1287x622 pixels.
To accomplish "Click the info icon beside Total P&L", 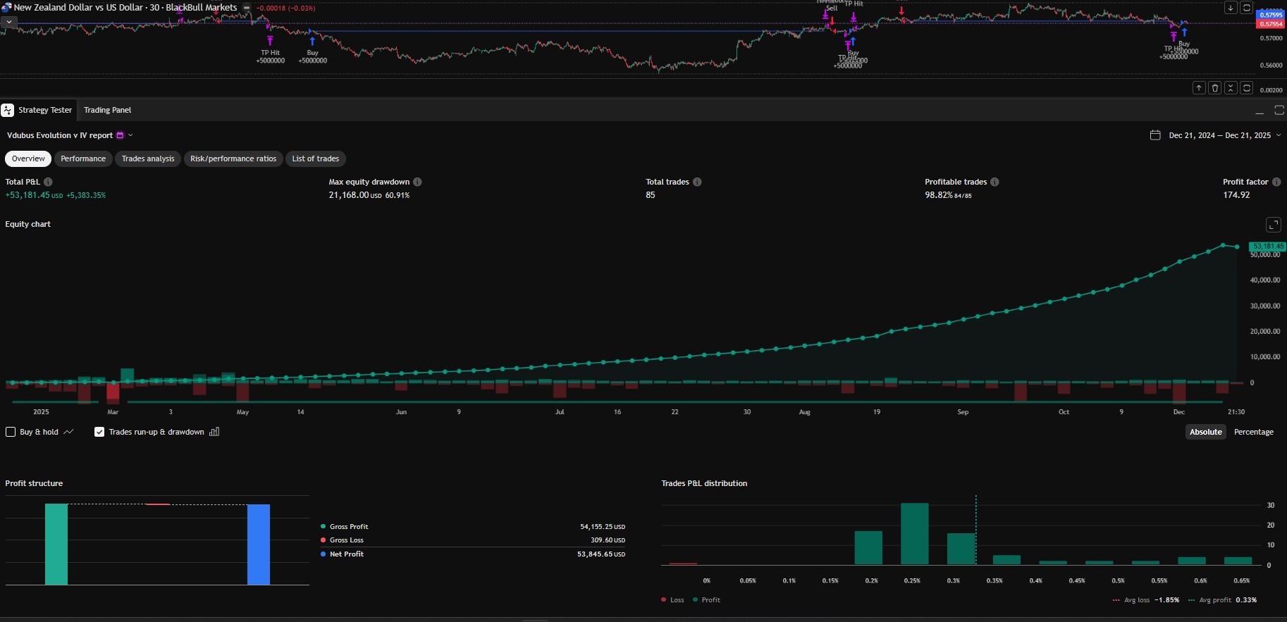I will tap(48, 182).
